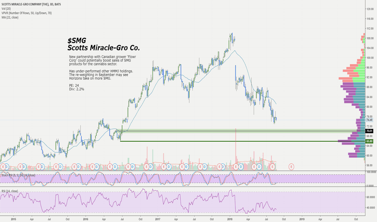
Task: Click the 56.00 price axis label
Action: pos(369,165)
